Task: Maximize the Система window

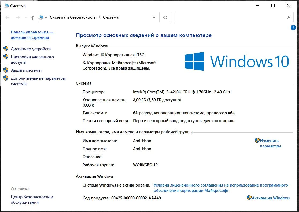Action: (x=273, y=6)
